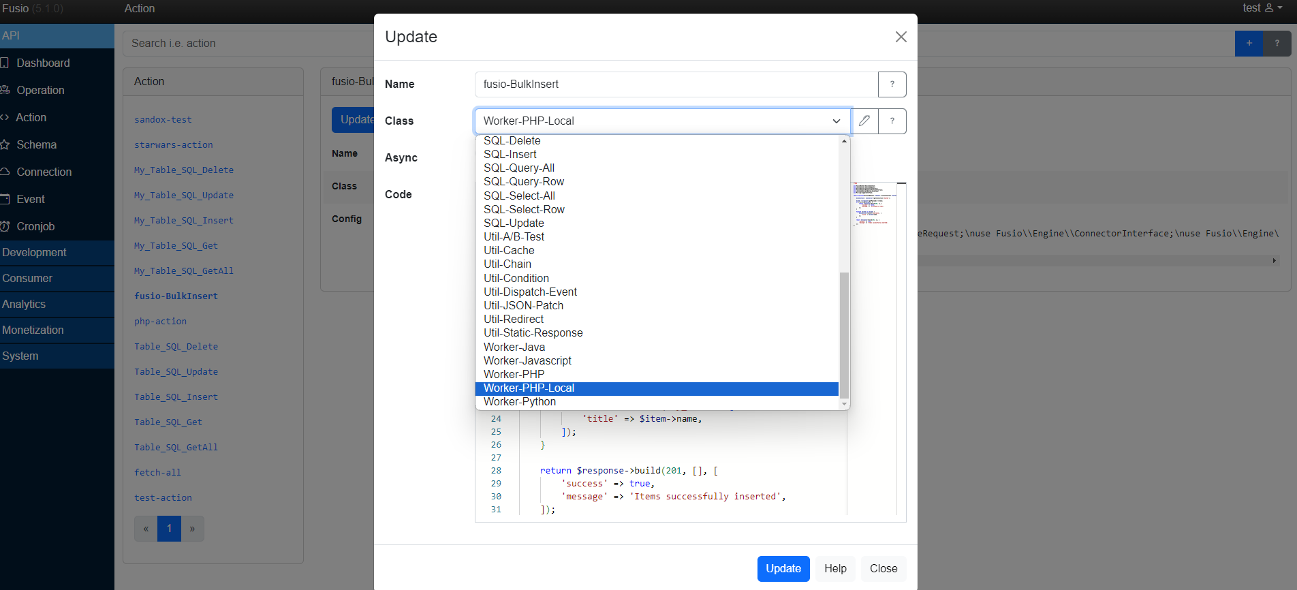Choose SQL-Select-All option
1297x590 pixels.
(x=657, y=196)
